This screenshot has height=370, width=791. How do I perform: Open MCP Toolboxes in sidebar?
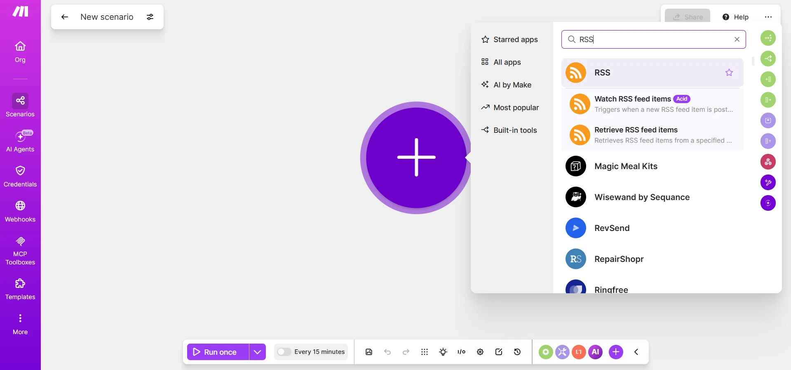pyautogui.click(x=20, y=251)
